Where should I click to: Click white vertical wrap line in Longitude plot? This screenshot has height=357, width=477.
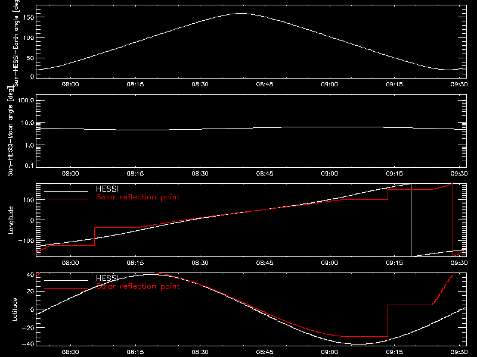point(411,220)
